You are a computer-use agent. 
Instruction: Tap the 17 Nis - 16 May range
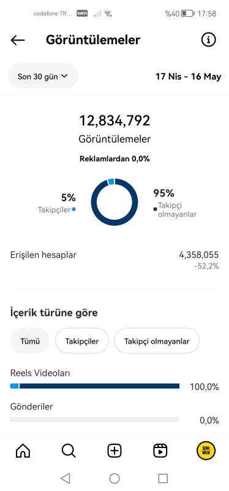(189, 76)
